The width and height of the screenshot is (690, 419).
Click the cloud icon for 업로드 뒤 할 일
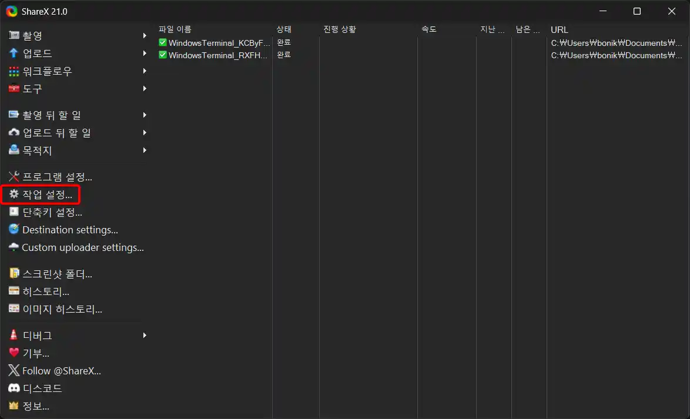[x=14, y=132]
